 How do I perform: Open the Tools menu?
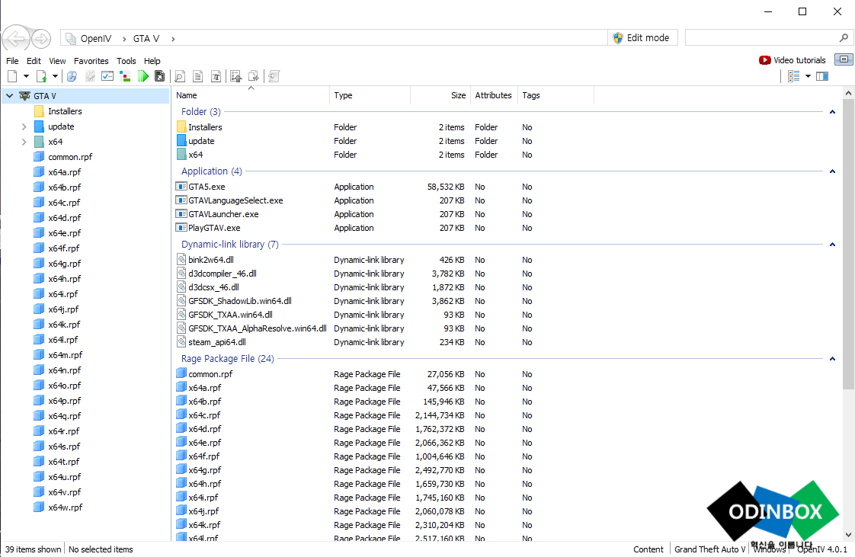click(126, 61)
